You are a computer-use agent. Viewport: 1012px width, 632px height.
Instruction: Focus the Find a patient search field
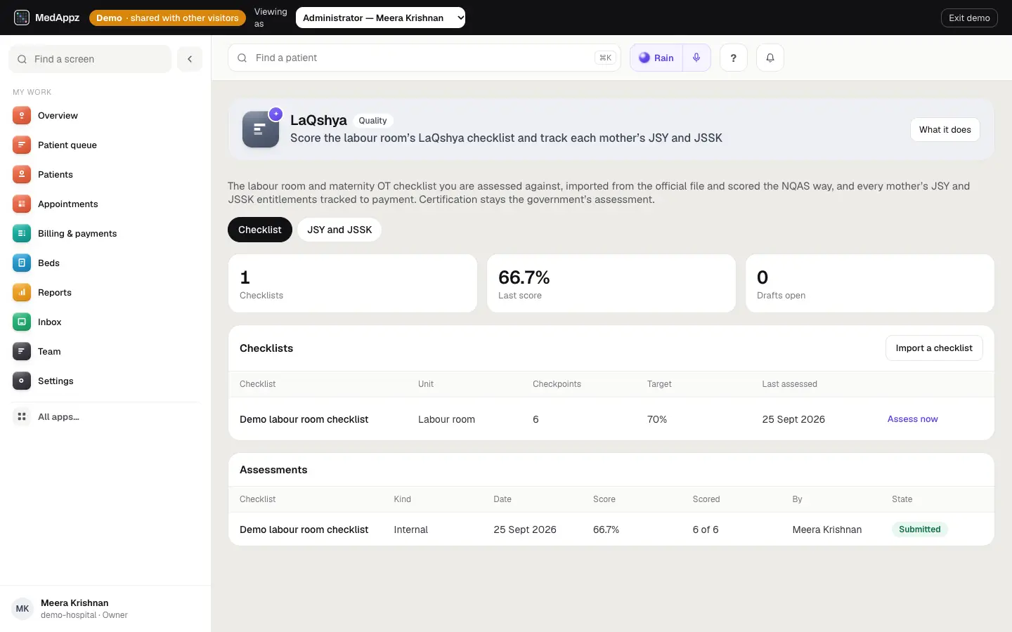point(424,58)
